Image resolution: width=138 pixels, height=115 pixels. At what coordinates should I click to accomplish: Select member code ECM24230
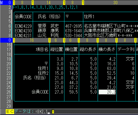(23, 31)
